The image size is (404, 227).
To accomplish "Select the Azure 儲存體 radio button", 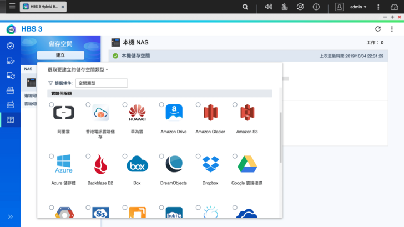I will coord(52,156).
